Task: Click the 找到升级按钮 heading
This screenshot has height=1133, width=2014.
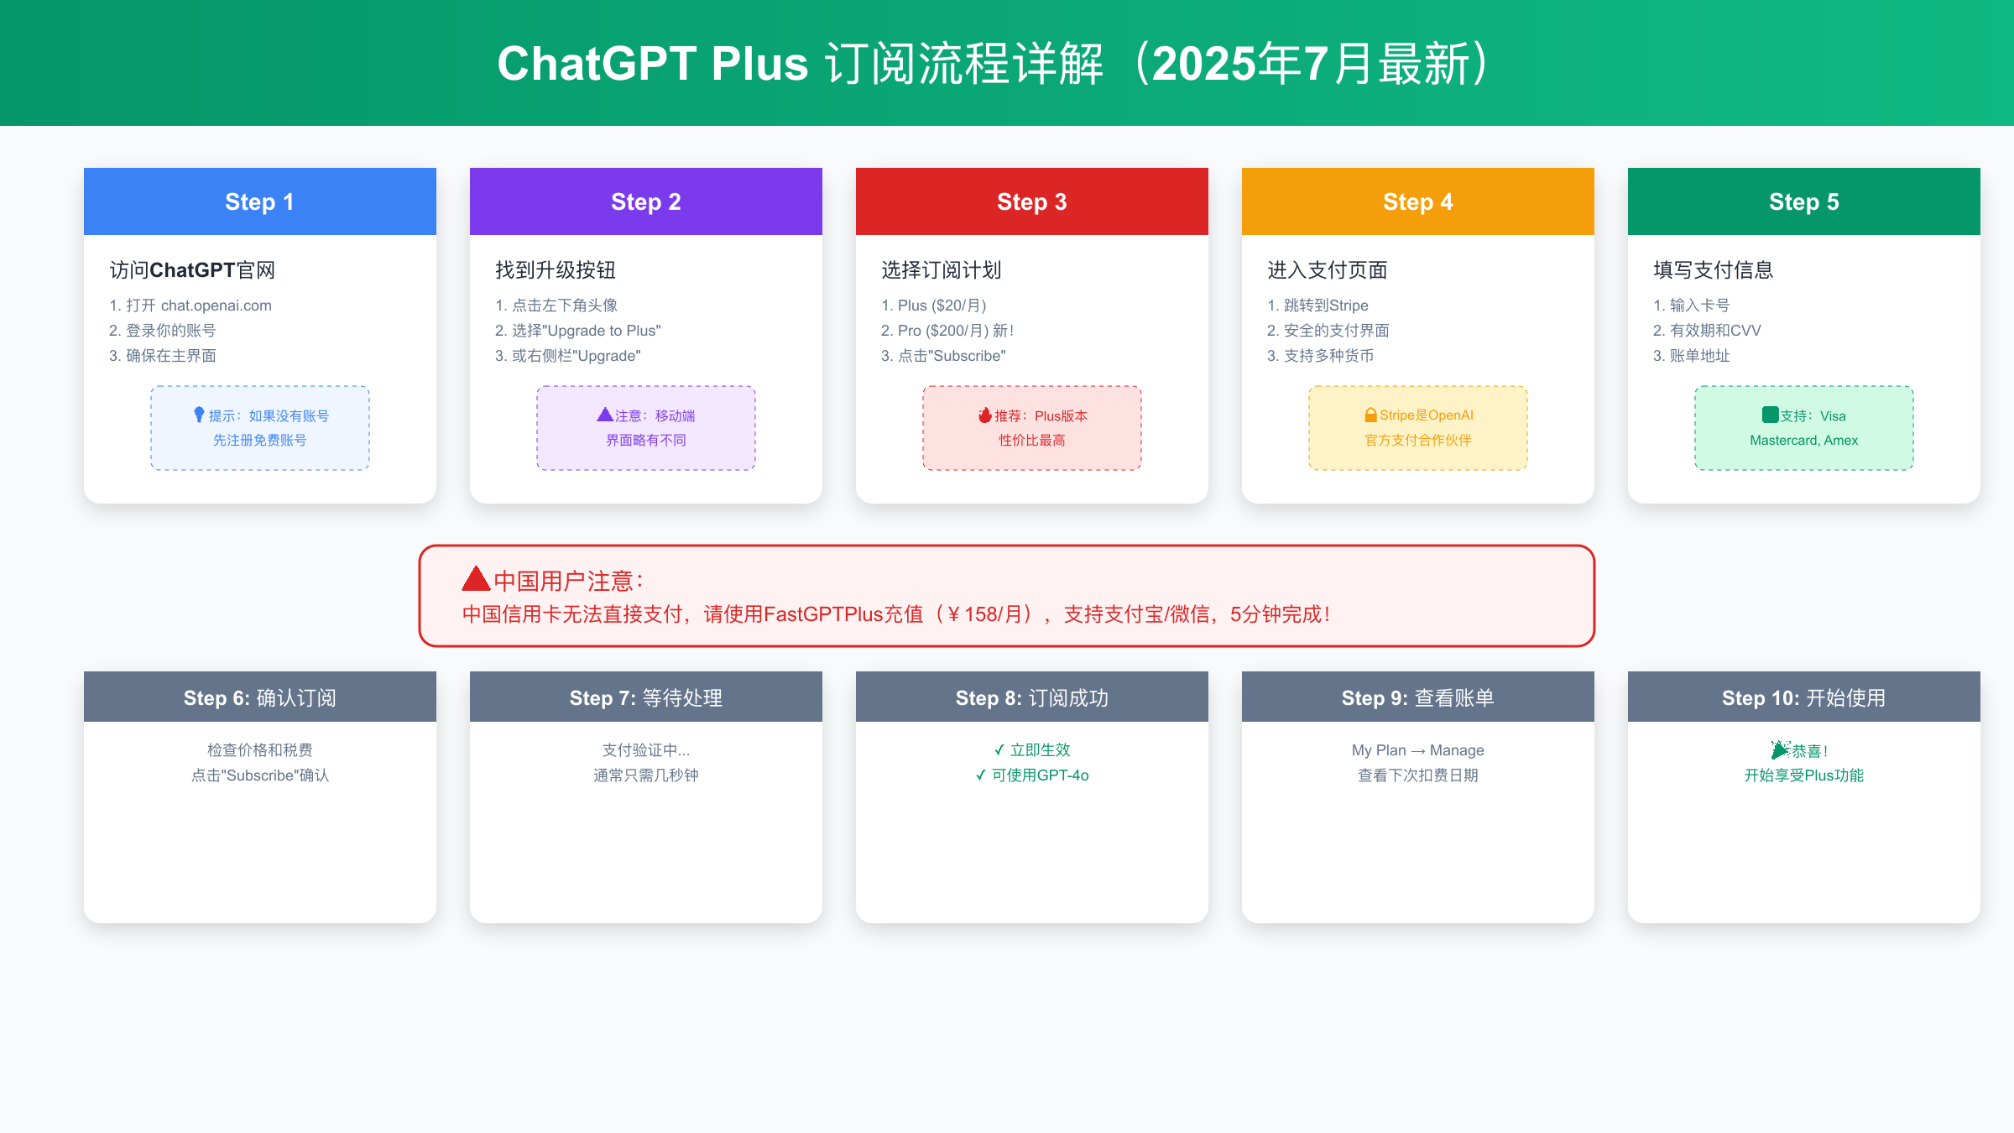Action: [x=556, y=269]
